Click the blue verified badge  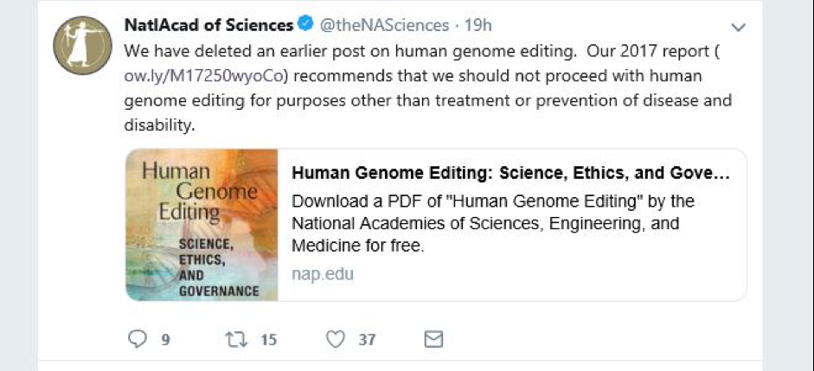pos(307,25)
